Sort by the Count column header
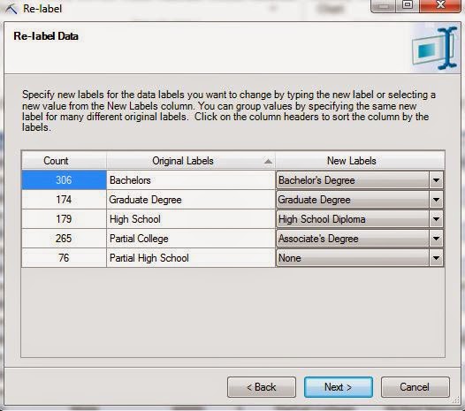Viewport: 465px width, 411px height. pos(64,161)
